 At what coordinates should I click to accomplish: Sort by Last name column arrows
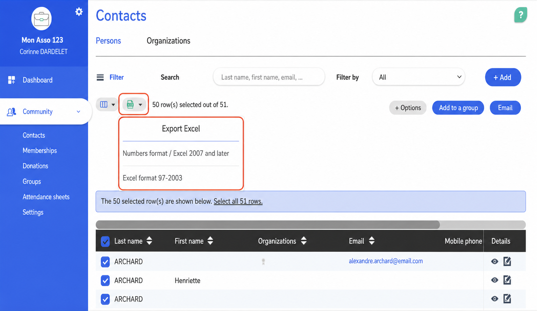(x=149, y=241)
